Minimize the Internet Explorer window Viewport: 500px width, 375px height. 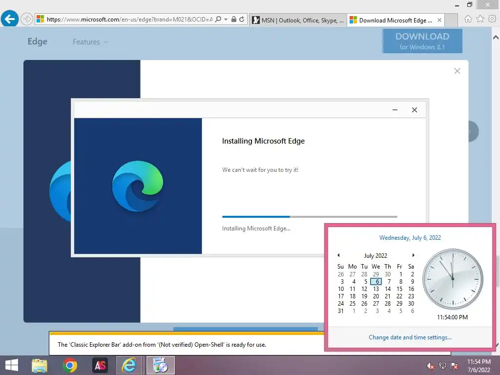(x=457, y=5)
